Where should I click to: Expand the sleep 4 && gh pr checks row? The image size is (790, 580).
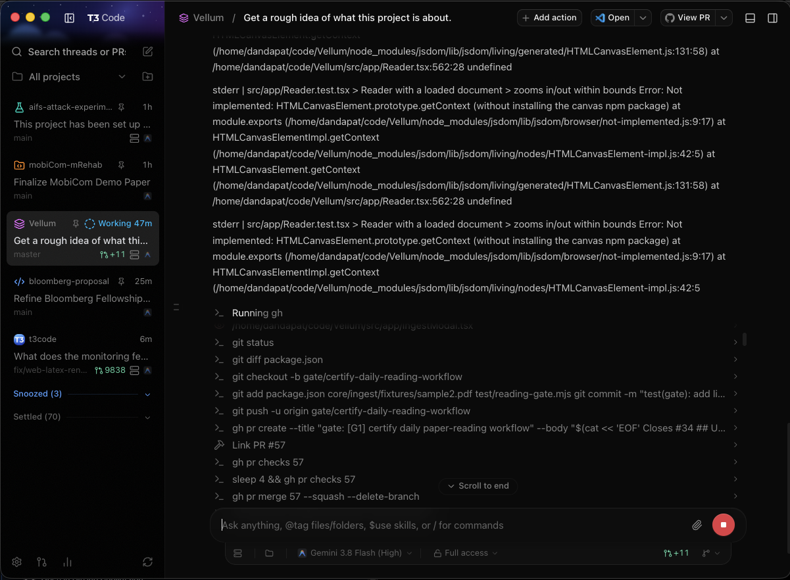click(x=476, y=479)
